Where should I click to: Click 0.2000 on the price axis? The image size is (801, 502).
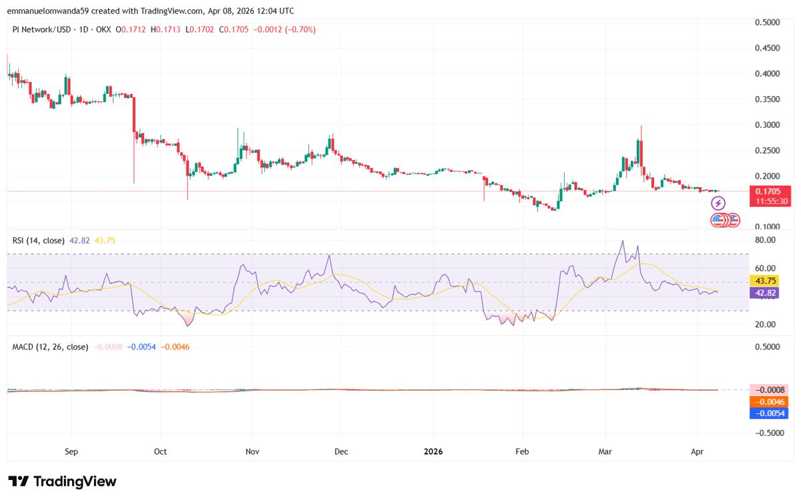click(x=767, y=176)
